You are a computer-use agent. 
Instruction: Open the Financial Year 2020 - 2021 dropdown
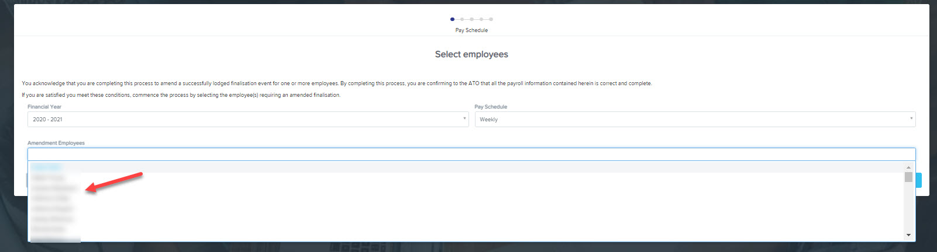click(247, 119)
